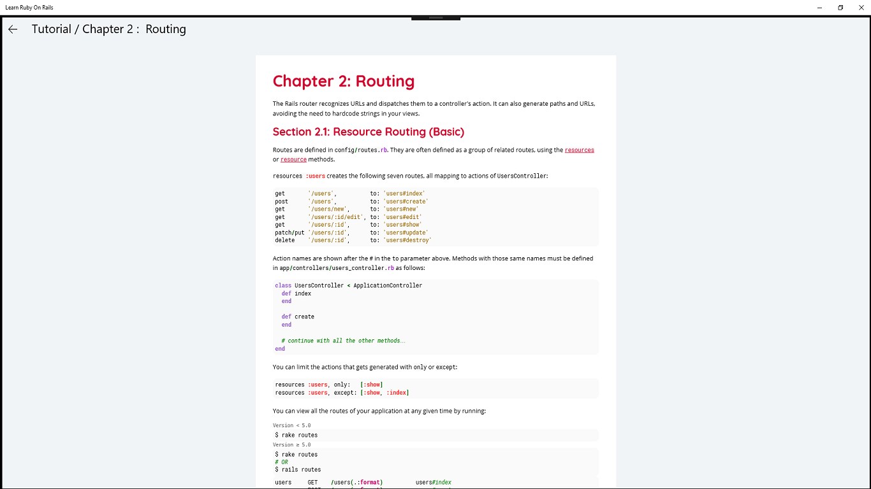Click the paragraph beginning 'The Rails router recognizes'
Image resolution: width=871 pixels, height=489 pixels.
[x=434, y=108]
